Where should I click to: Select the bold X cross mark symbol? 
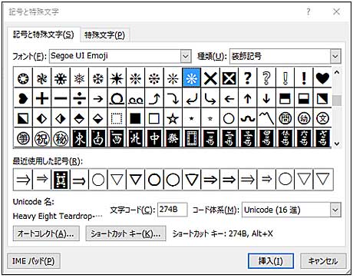210,78
